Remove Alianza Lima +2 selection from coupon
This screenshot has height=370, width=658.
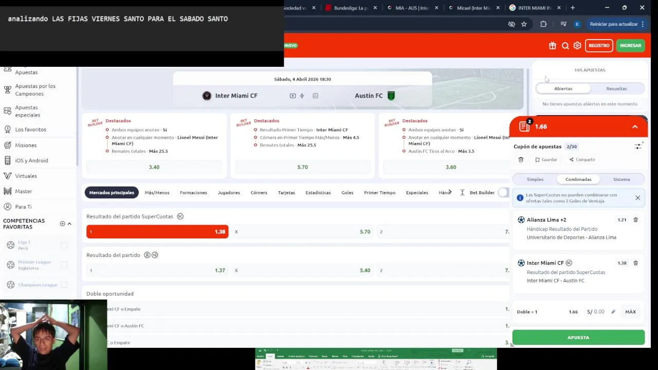635,220
